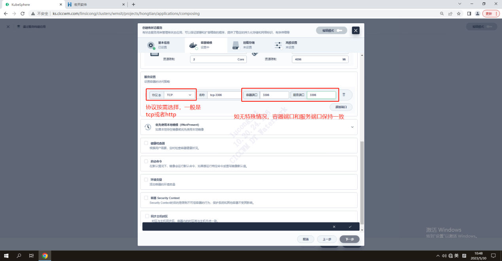The image size is (502, 261).
Task: Click the browser forward arrow
Action: tap(14, 13)
